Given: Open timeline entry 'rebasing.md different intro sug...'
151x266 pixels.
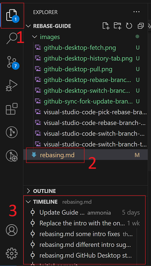Looking at the screenshot, I should [85, 245].
